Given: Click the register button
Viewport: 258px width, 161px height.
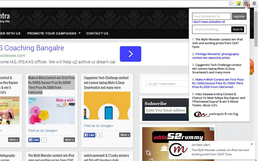Looking at the screenshot, I should (x=239, y=16).
